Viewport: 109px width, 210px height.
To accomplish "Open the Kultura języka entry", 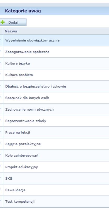I will click(56, 63).
